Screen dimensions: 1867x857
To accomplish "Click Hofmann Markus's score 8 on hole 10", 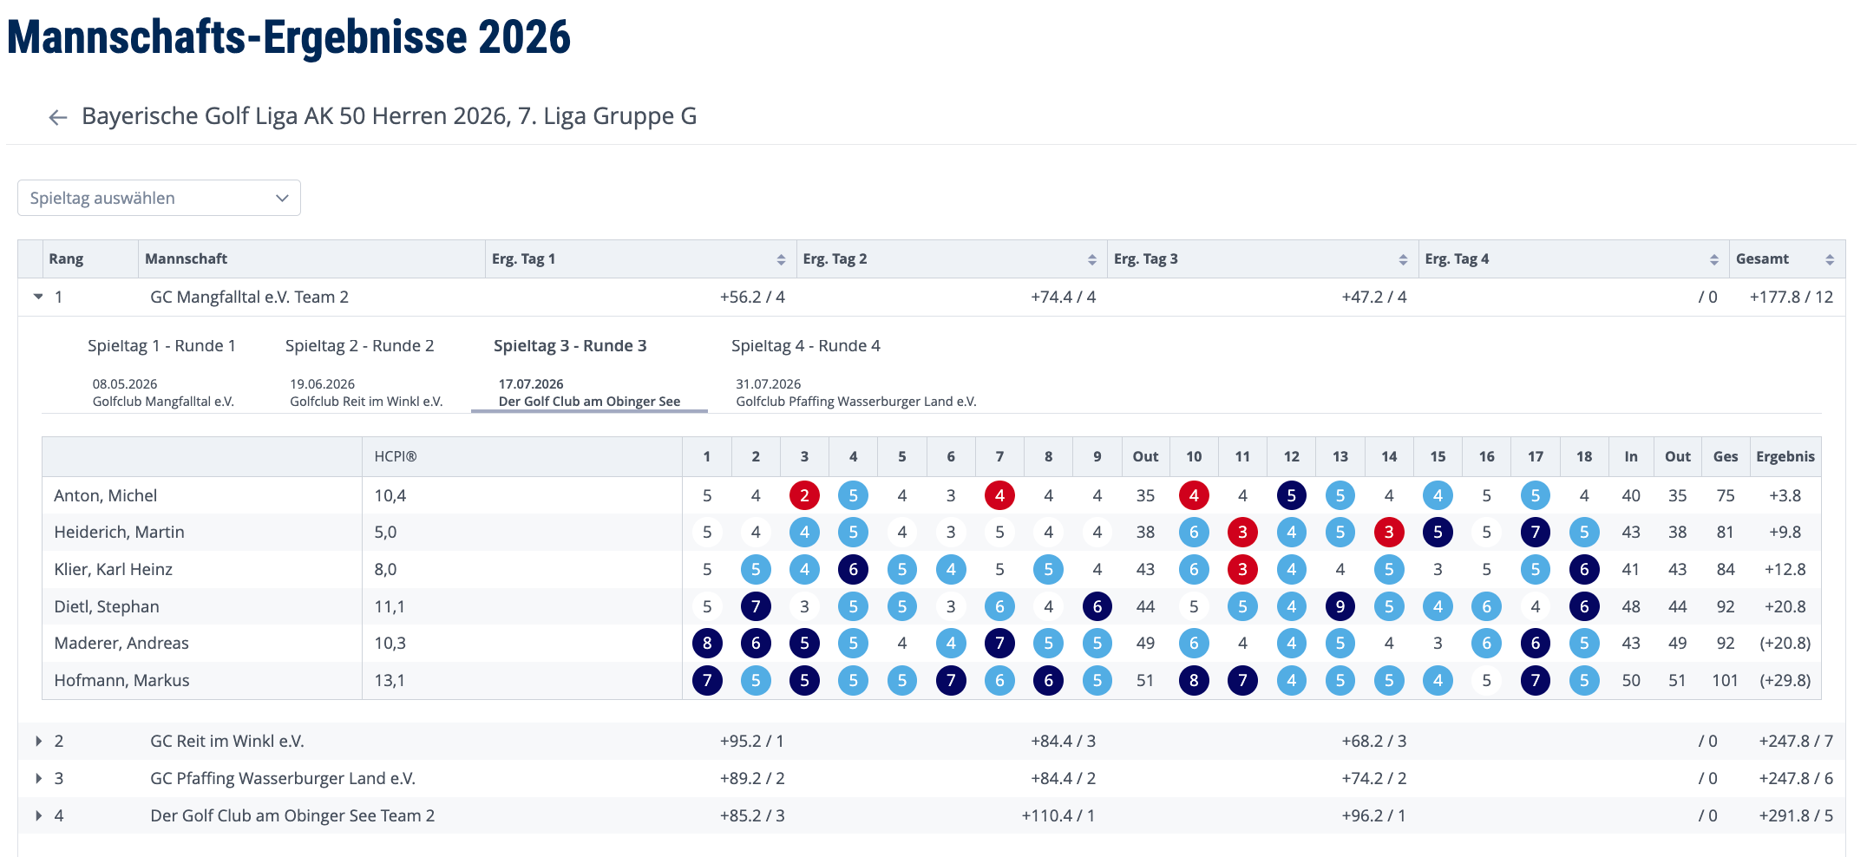I will 1194,680.
